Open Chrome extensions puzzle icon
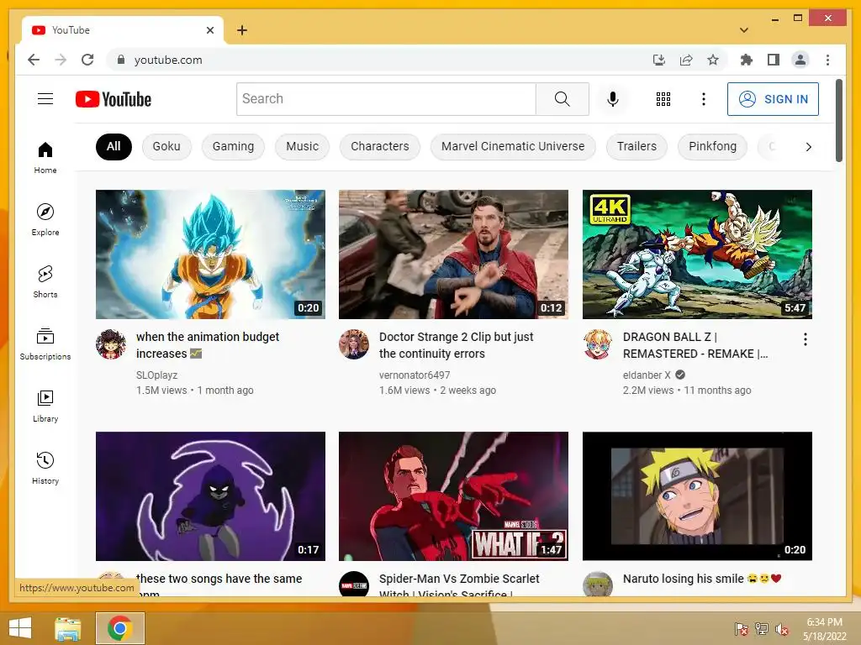This screenshot has height=645, width=861. point(747,60)
